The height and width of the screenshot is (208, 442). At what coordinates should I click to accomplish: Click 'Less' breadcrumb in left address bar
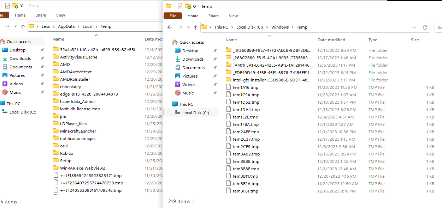pos(46,26)
